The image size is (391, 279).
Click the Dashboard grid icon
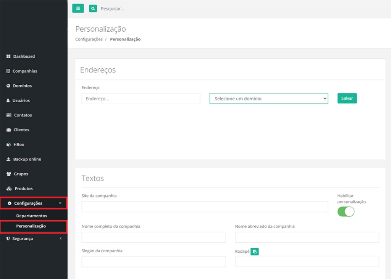pyautogui.click(x=8, y=56)
